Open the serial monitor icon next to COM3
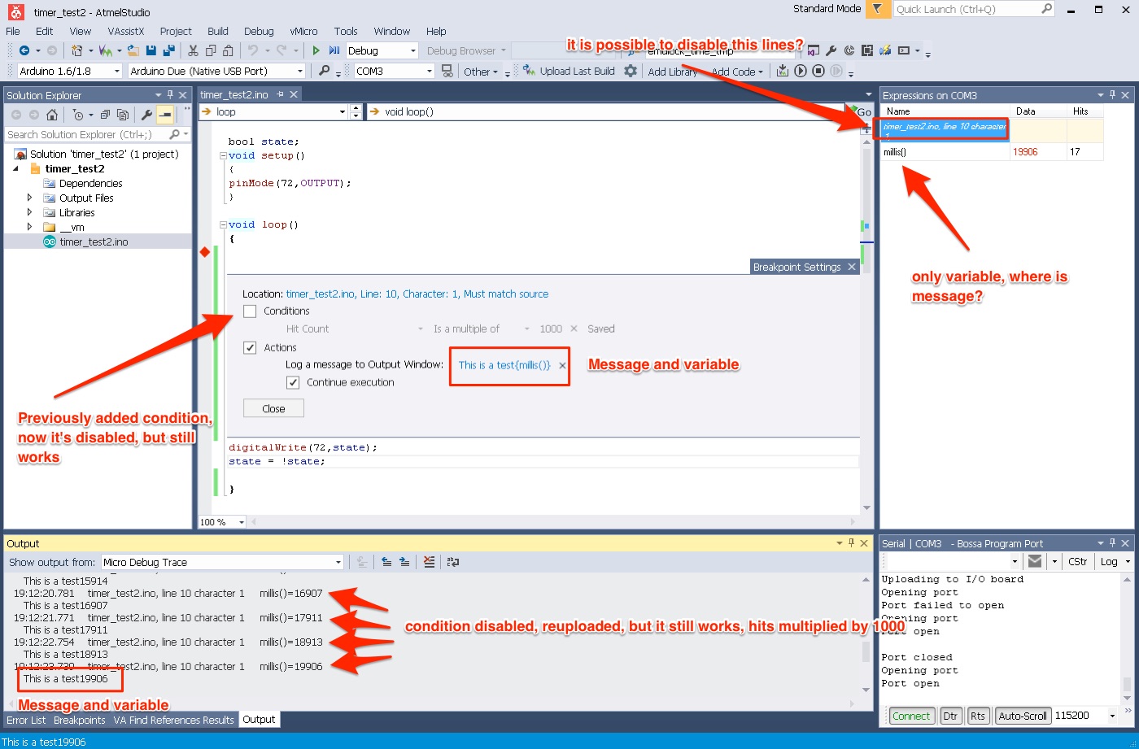 coord(447,71)
